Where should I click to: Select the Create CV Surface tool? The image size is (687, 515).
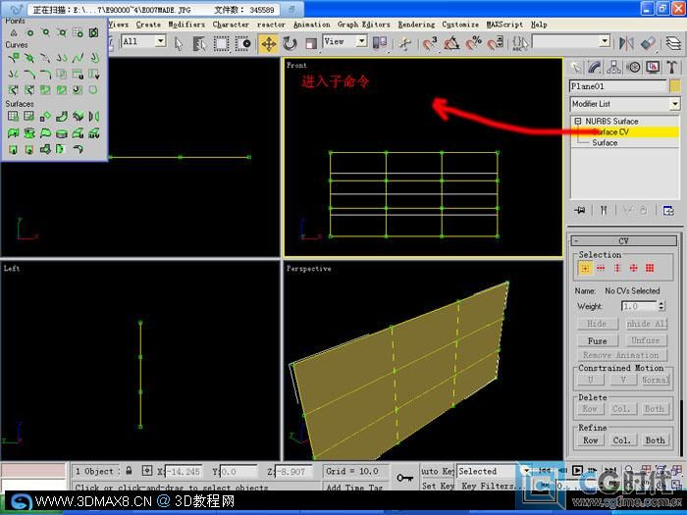(14, 117)
